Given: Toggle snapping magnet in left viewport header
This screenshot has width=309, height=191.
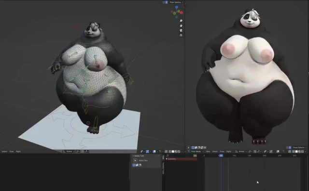Looking at the screenshot, I should [83, 152].
